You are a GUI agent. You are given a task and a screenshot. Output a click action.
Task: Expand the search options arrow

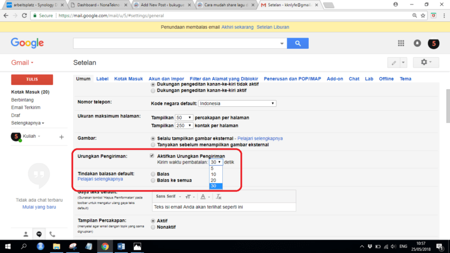(282, 44)
